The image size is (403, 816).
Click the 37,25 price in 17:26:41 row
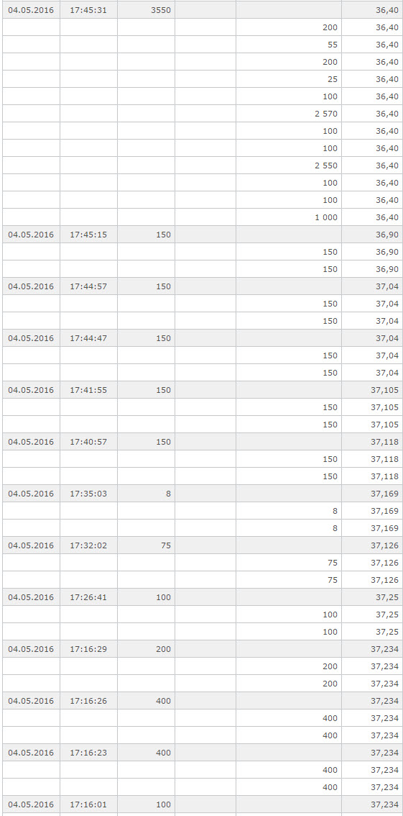[x=372, y=597]
